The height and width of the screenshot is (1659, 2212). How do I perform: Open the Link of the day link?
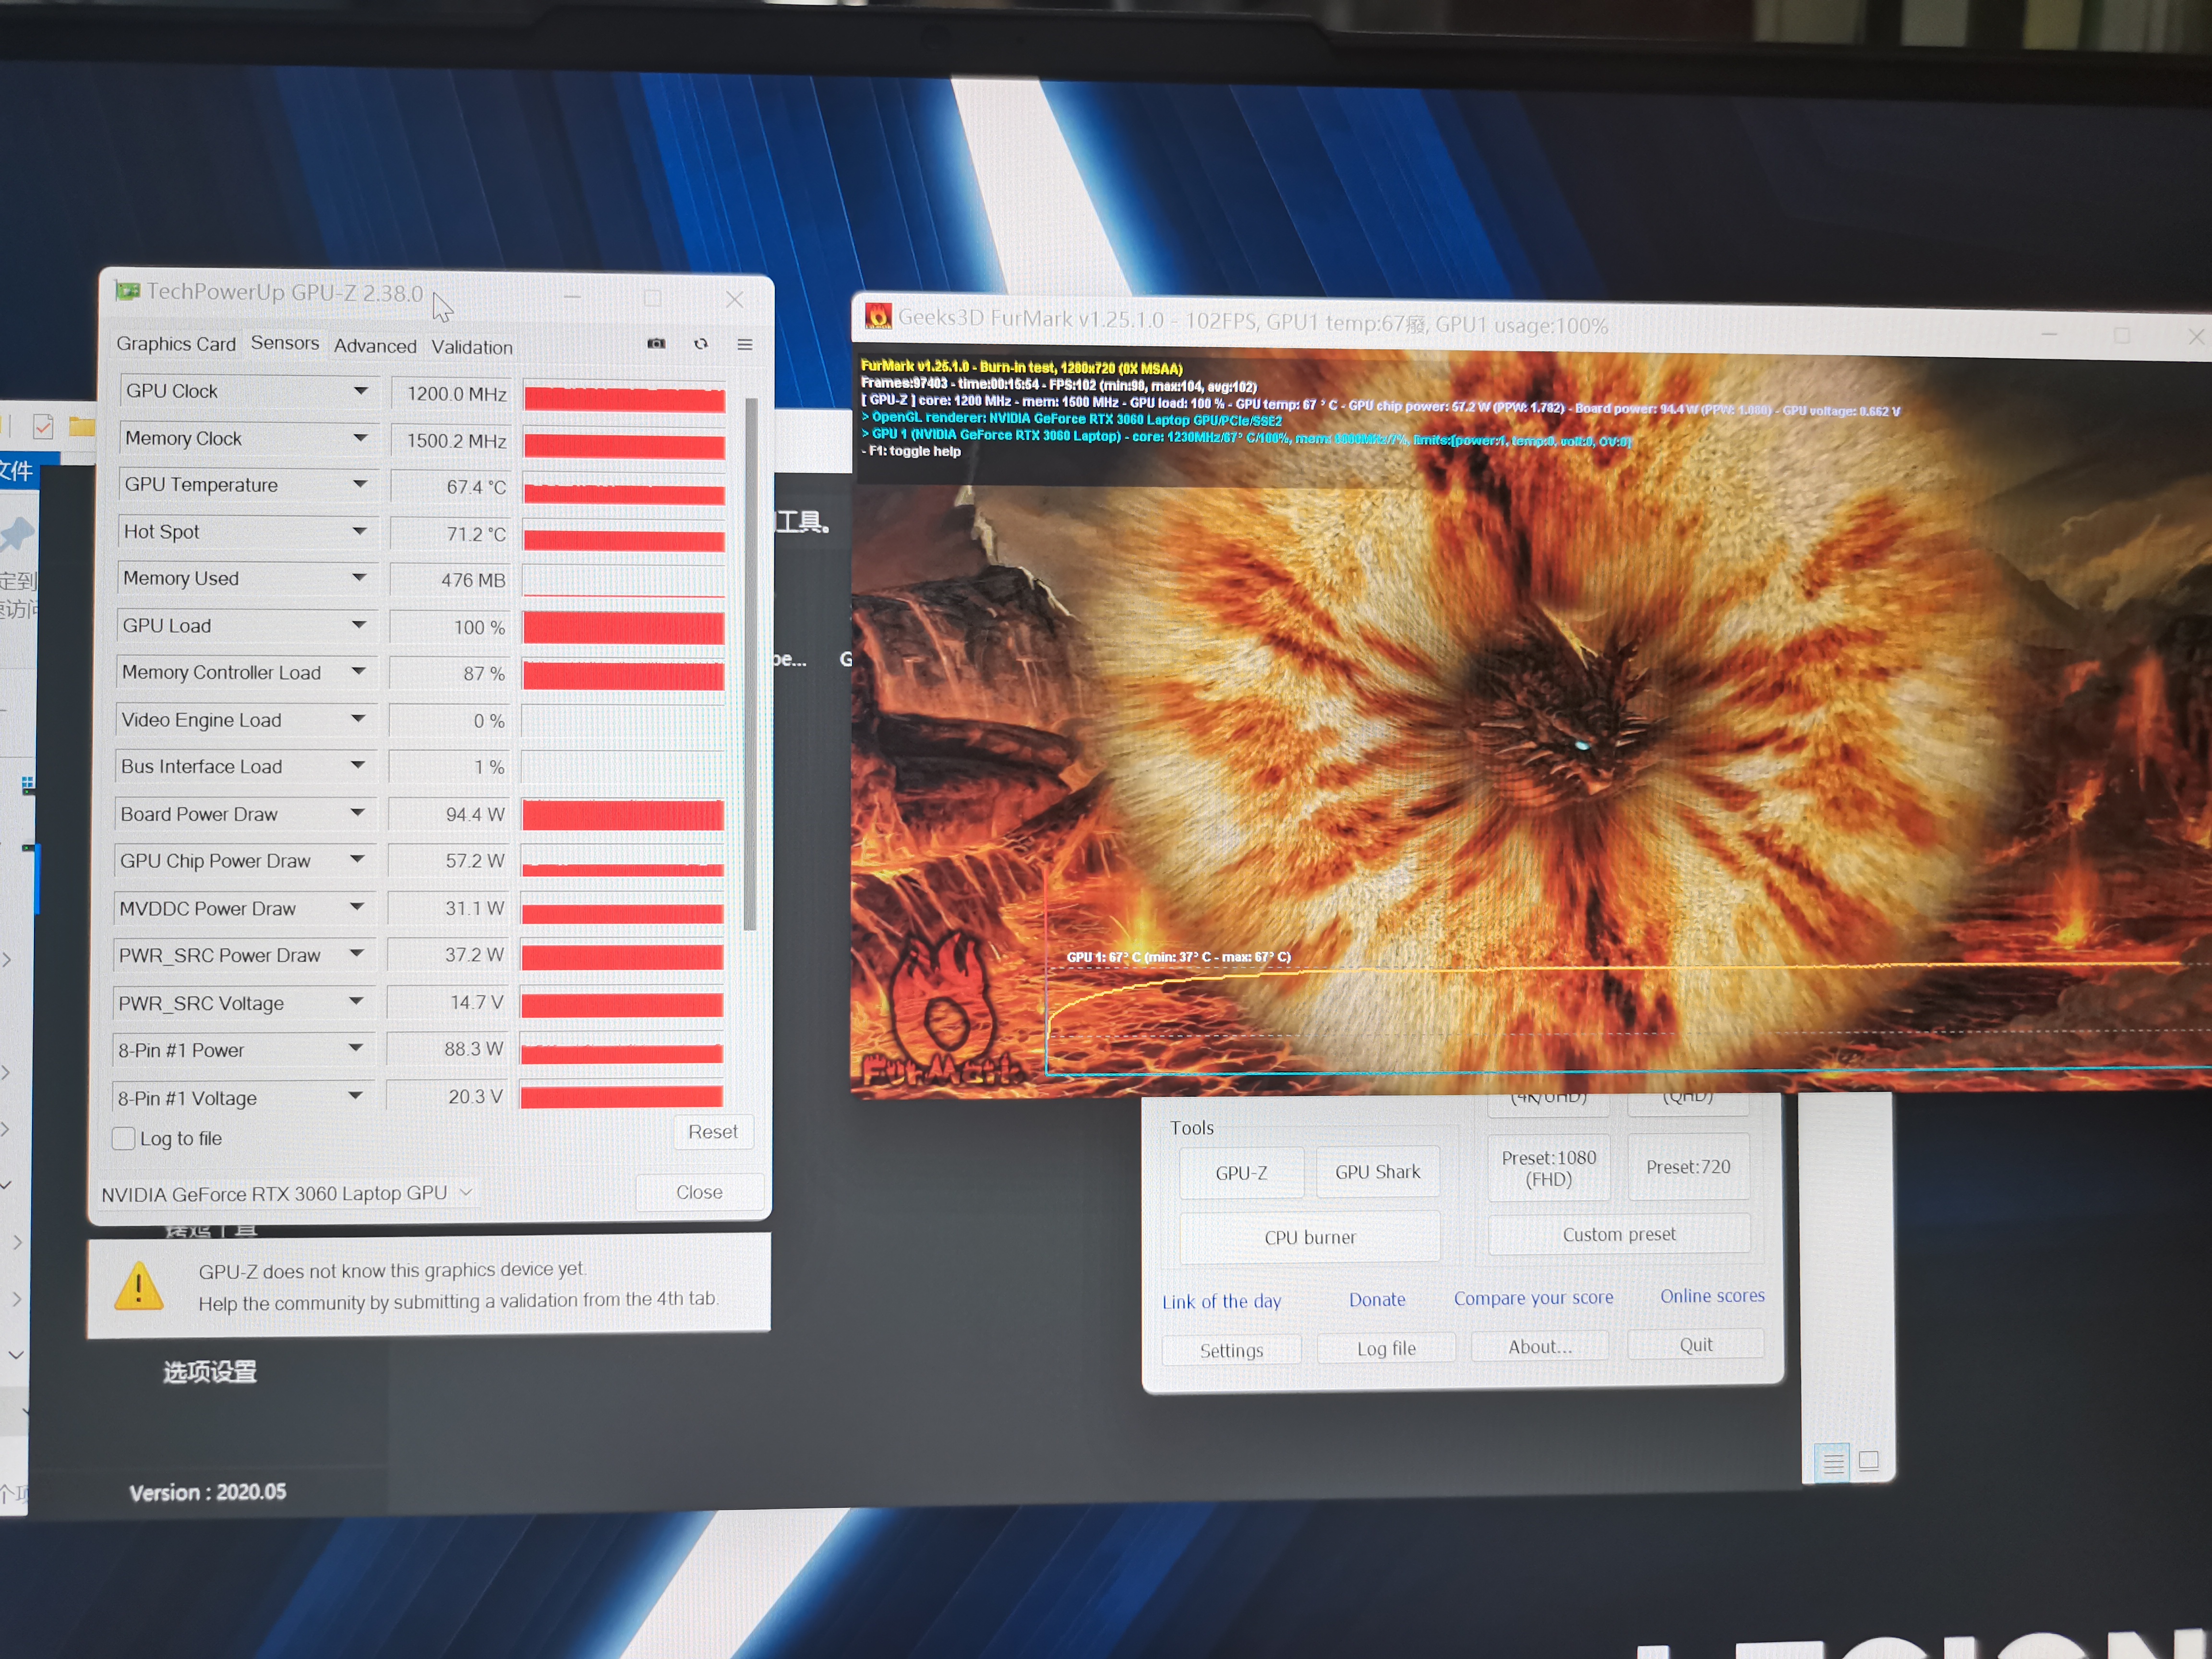point(1221,1301)
